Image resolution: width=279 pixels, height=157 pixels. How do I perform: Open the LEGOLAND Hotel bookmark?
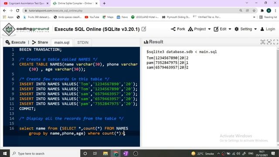145,17
